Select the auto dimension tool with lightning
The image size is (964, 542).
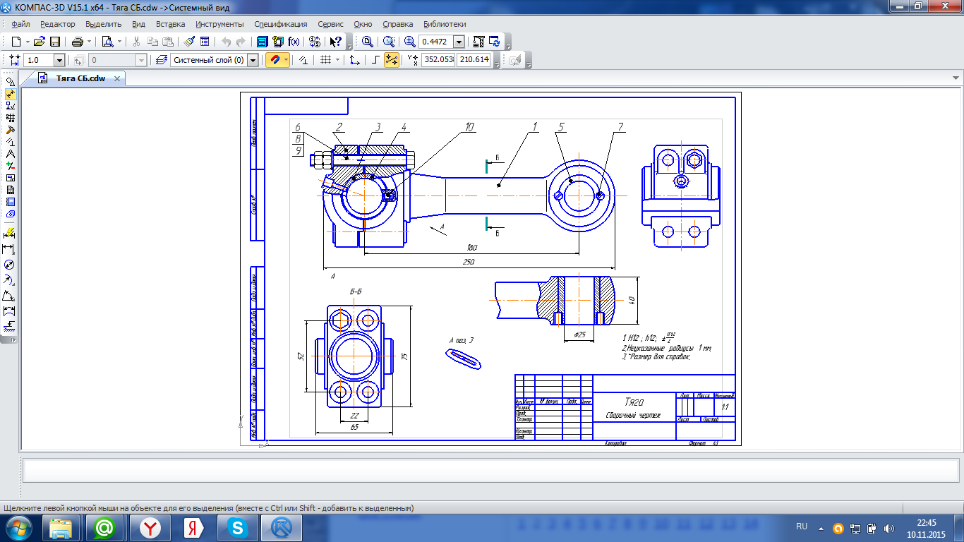pos(9,233)
